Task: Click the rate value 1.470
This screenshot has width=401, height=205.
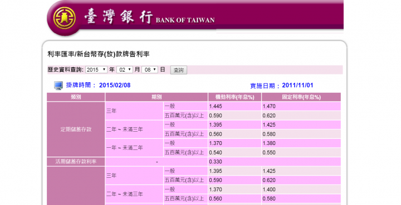Action: click(x=269, y=106)
